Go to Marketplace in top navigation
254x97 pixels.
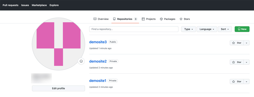[39, 5]
